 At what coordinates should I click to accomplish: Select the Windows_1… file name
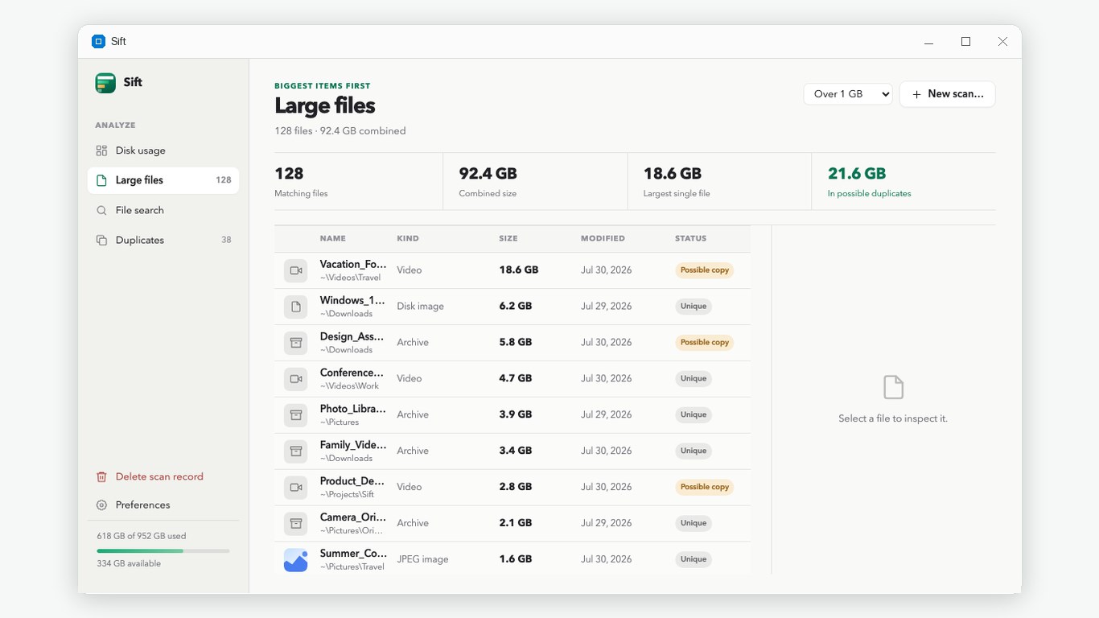tap(352, 300)
